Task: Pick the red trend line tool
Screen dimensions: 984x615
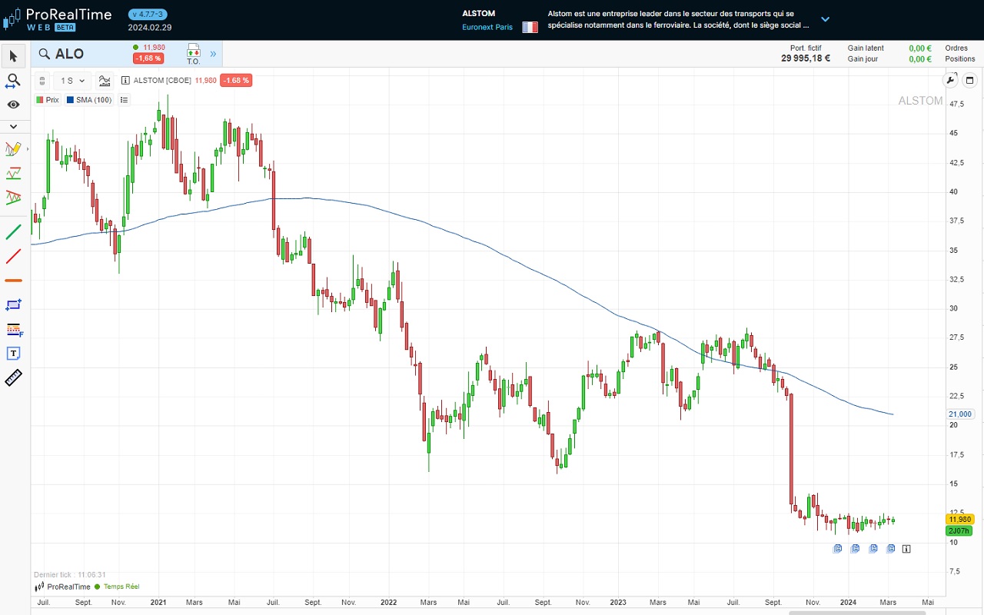Action: pyautogui.click(x=13, y=256)
